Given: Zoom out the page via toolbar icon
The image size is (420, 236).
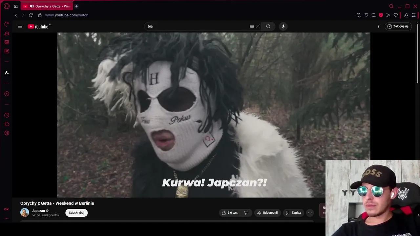Looking at the screenshot, I should click(x=359, y=15).
